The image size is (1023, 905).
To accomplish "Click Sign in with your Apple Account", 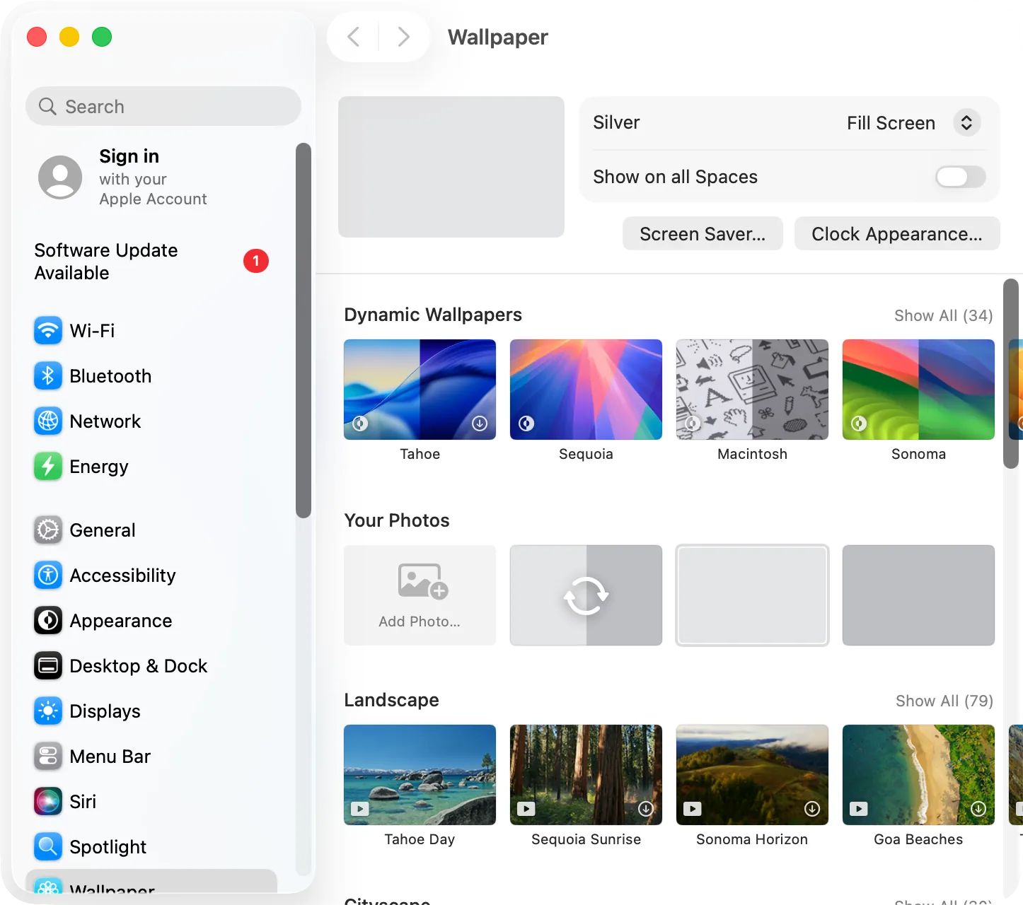I will (123, 177).
